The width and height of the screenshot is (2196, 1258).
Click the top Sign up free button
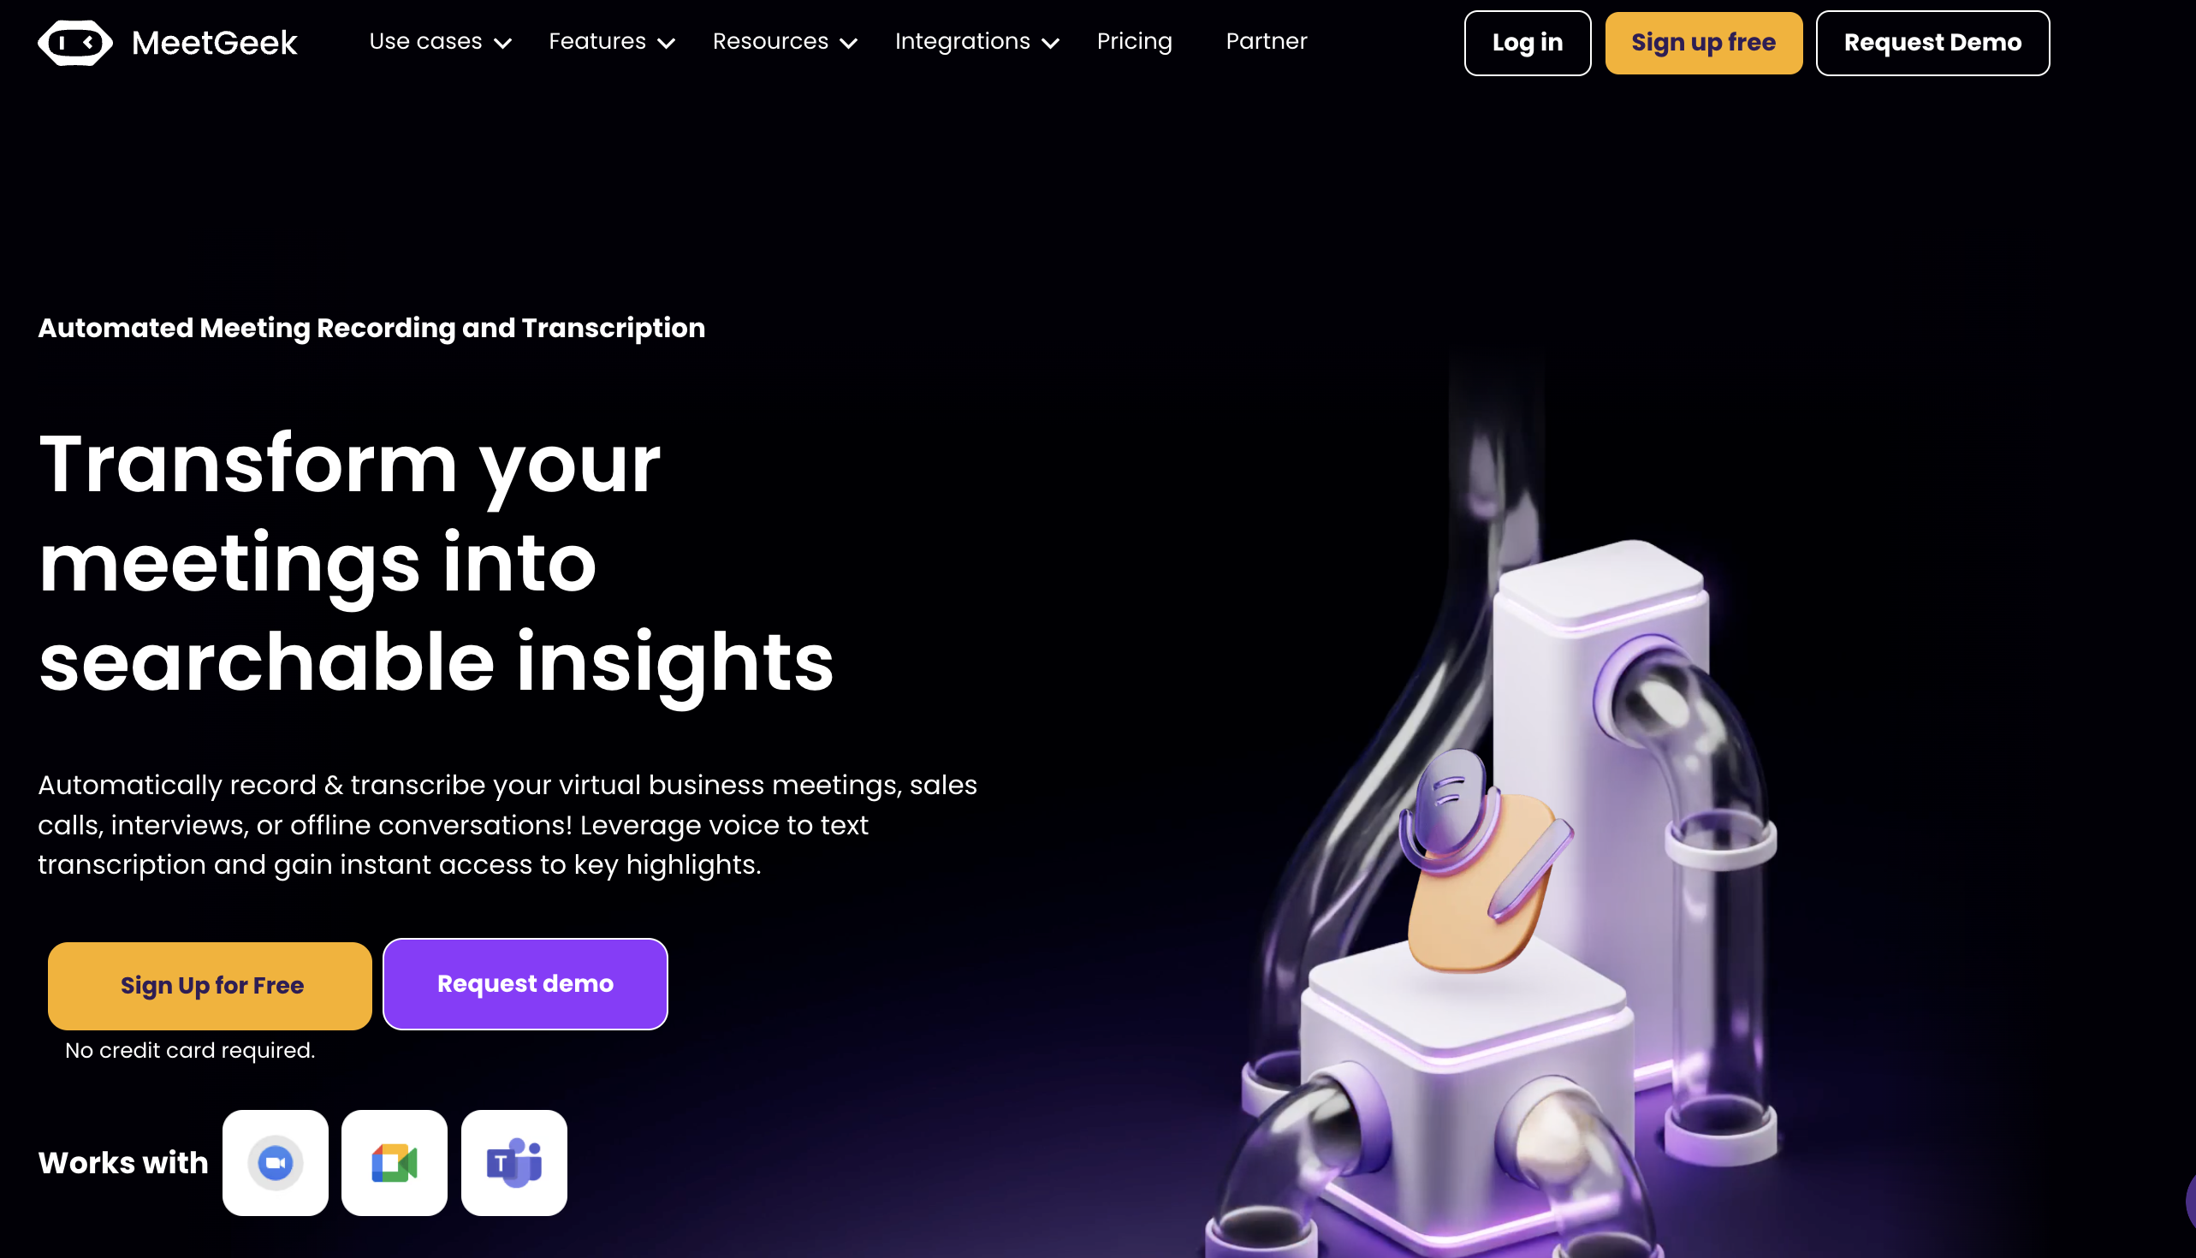click(1703, 42)
